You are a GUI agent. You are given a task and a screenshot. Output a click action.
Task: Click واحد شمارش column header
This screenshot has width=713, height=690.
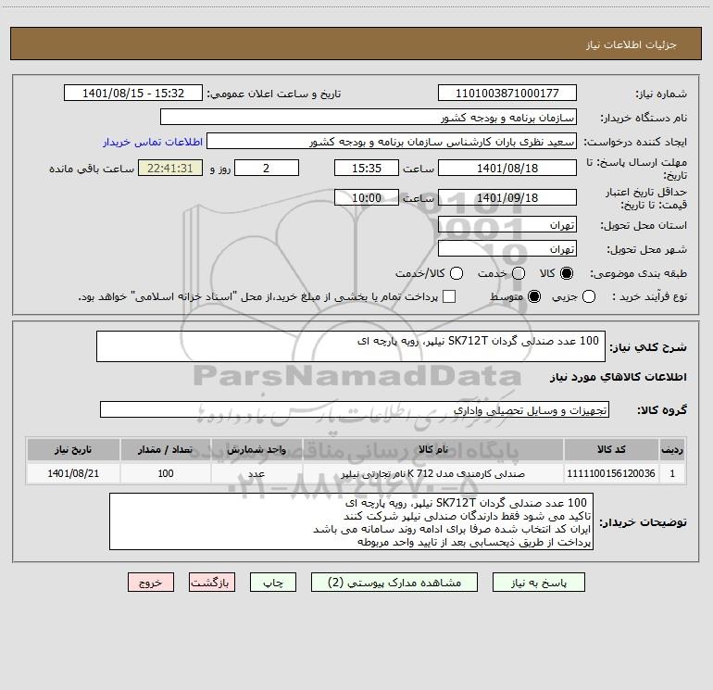point(256,449)
